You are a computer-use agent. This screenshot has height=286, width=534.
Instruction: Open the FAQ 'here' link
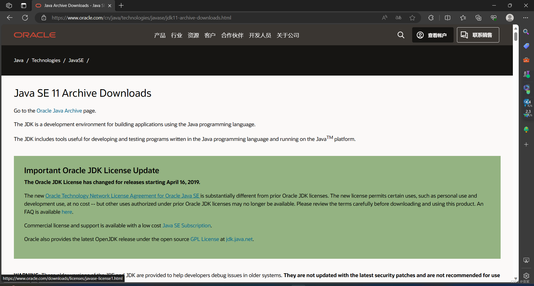click(x=67, y=212)
